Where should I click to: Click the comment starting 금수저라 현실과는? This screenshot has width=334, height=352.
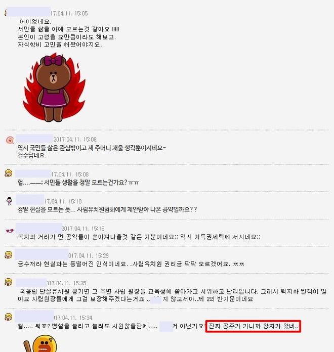131,264
